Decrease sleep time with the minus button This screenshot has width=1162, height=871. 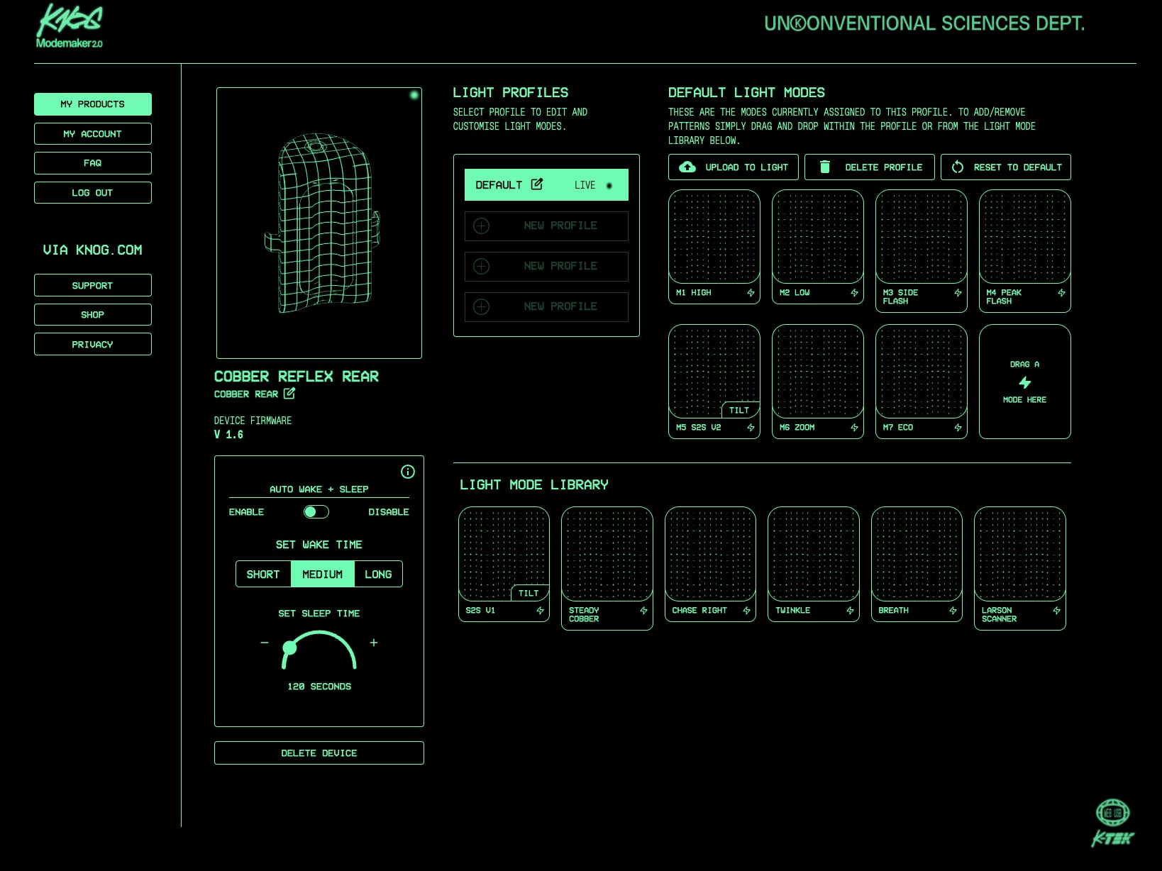click(265, 643)
